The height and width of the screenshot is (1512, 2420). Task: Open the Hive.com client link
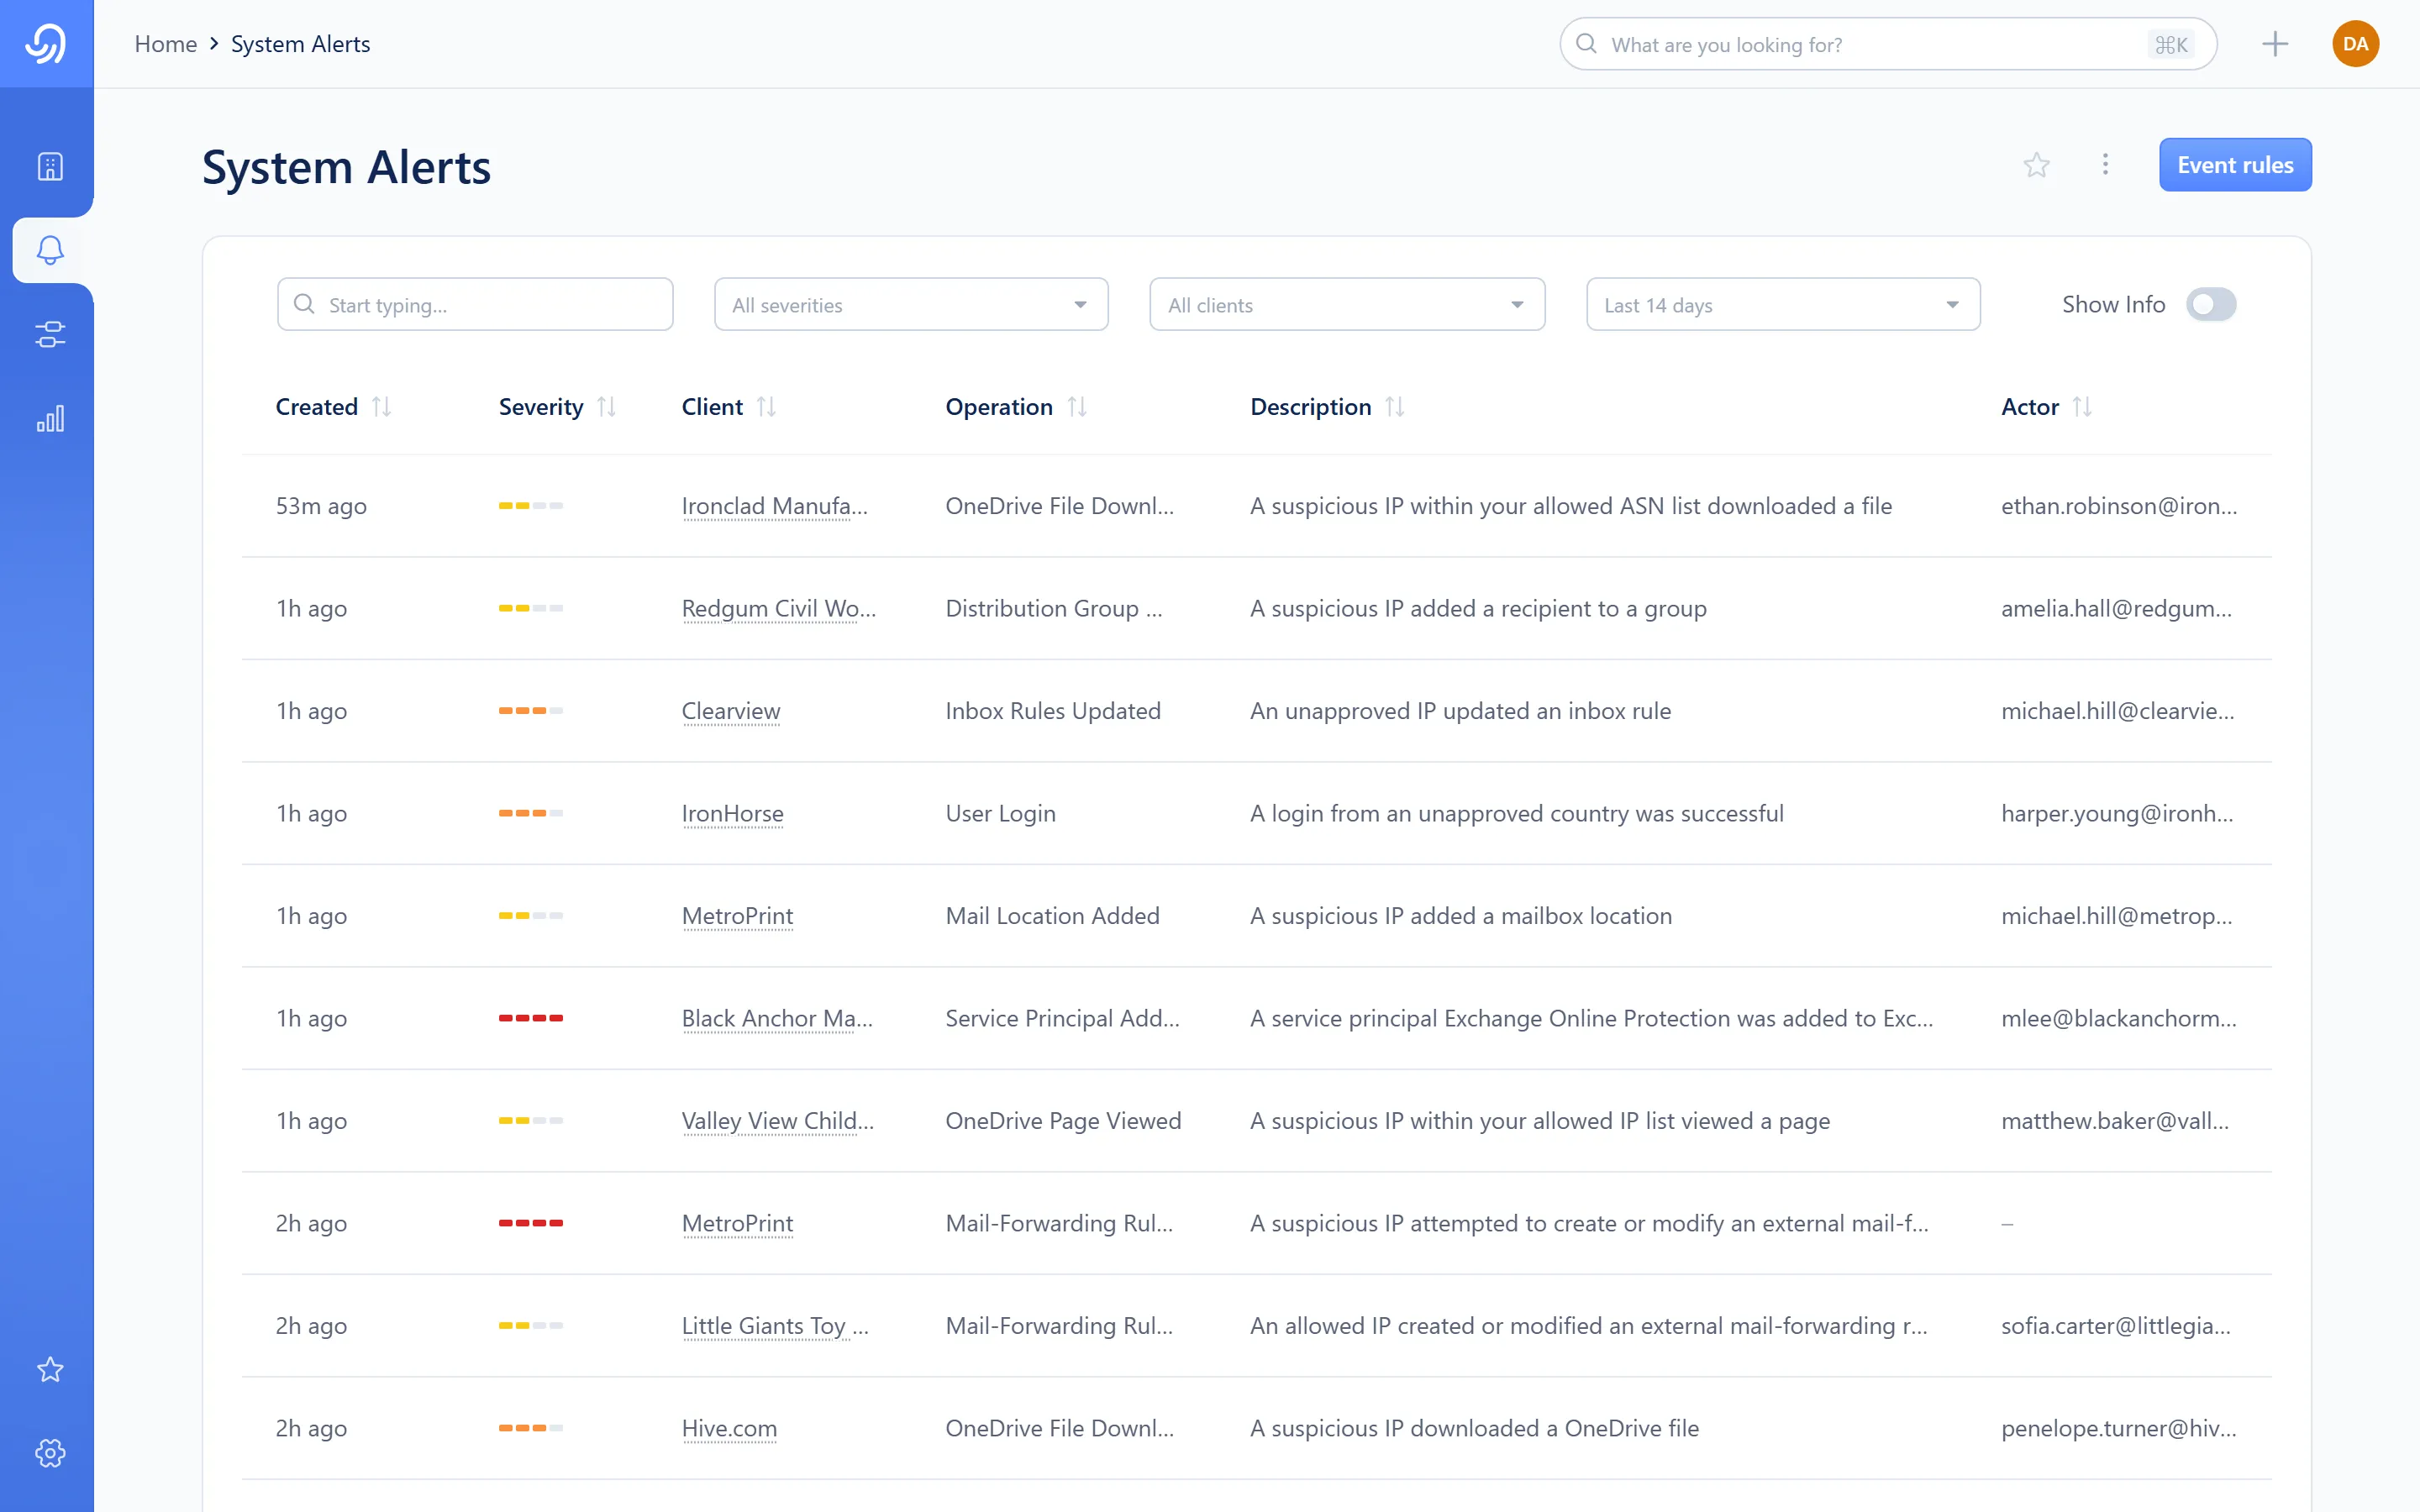(729, 1428)
